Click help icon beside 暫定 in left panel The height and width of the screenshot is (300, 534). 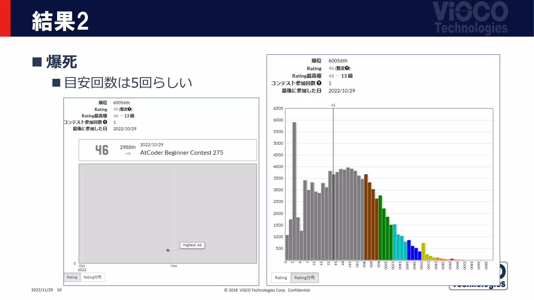[x=129, y=109]
